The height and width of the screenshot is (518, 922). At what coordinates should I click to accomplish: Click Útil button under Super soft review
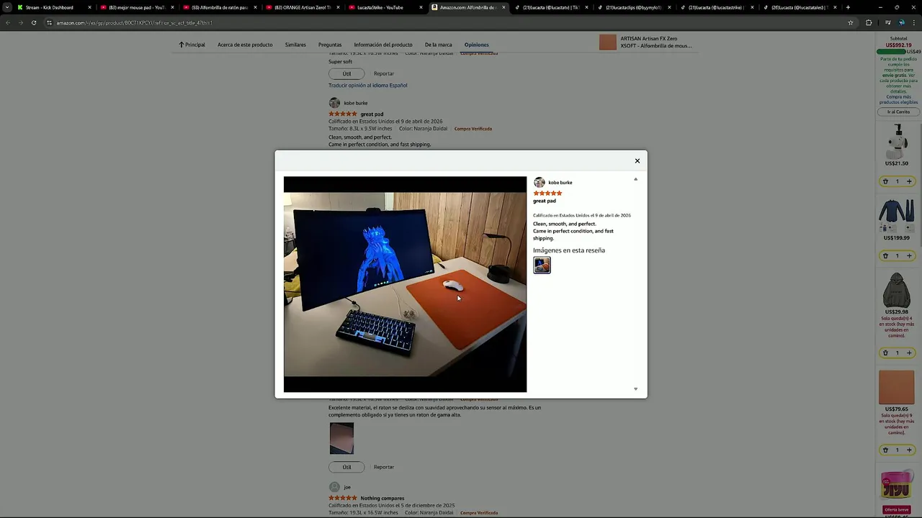346,73
